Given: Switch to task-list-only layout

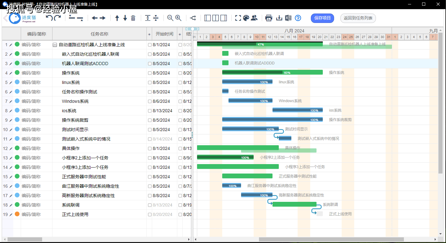Looking at the screenshot, I should 207,18.
